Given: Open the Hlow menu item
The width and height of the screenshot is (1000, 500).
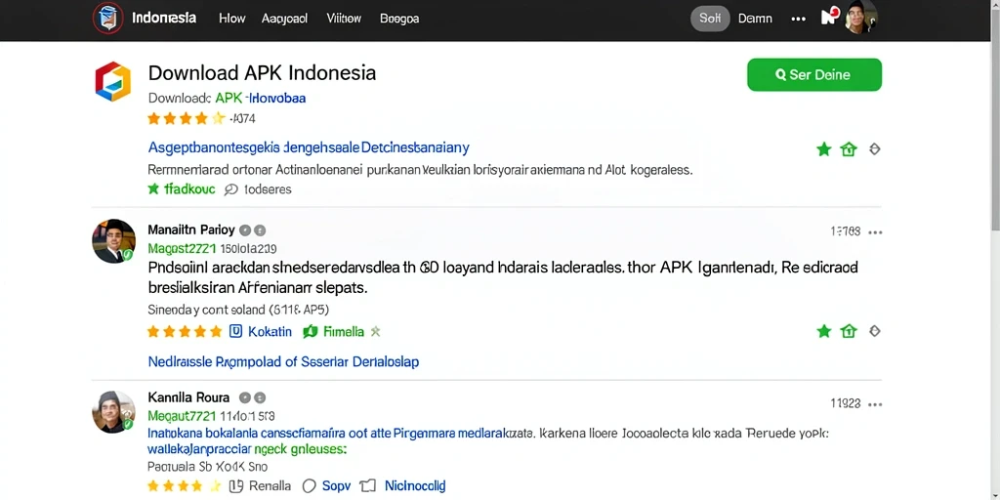Looking at the screenshot, I should (x=231, y=19).
